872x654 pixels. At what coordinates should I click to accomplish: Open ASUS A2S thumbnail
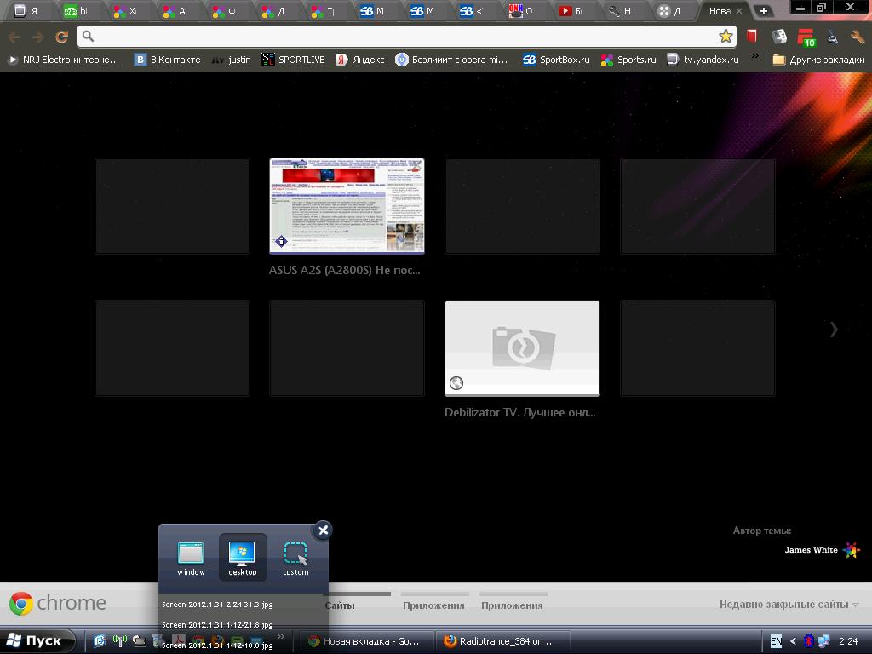(x=347, y=206)
